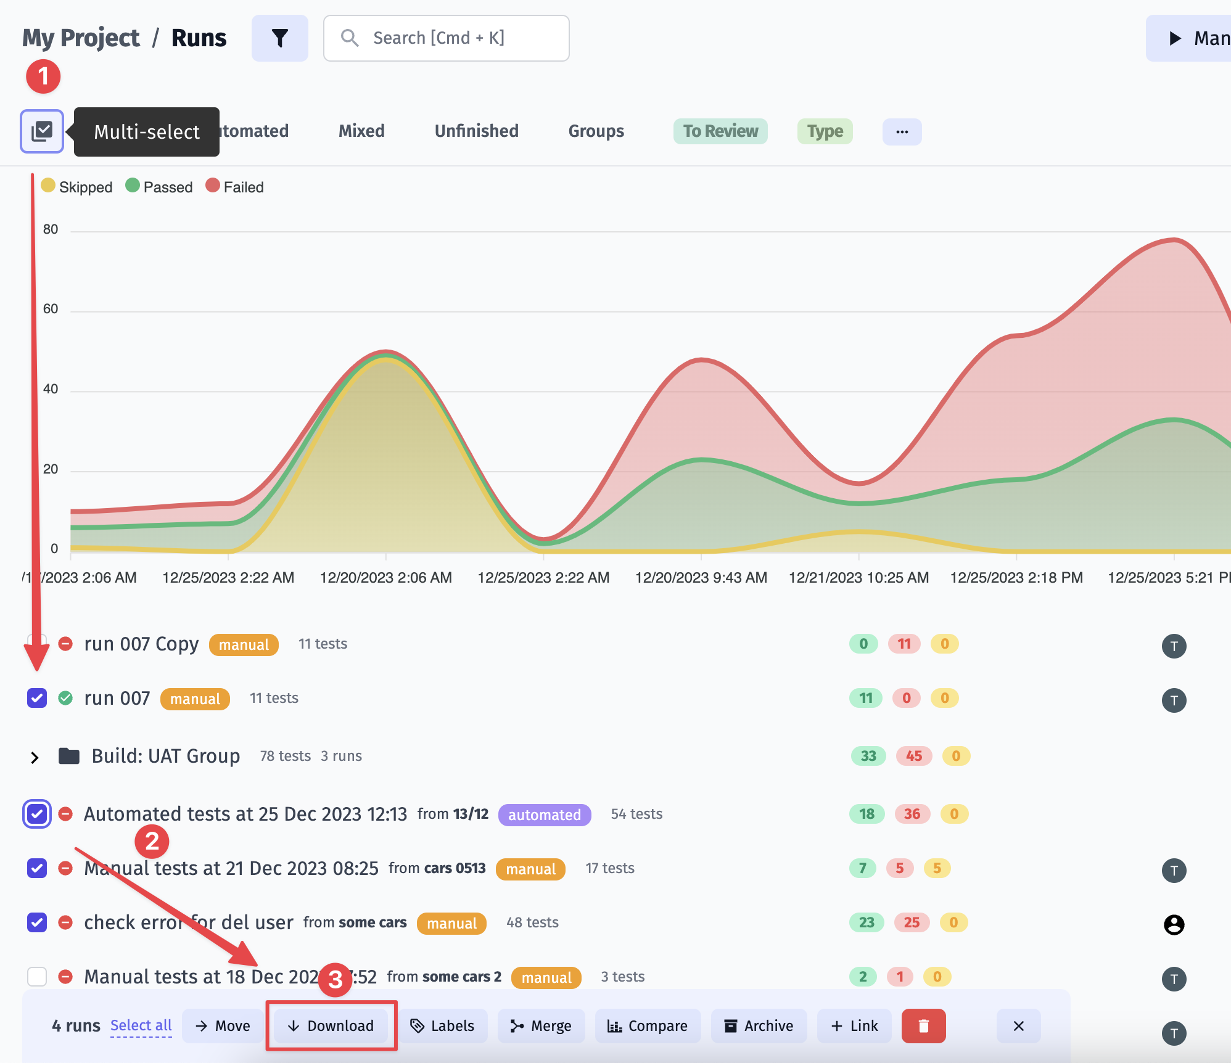This screenshot has width=1231, height=1063.
Task: Open the Type tab
Action: coord(825,131)
